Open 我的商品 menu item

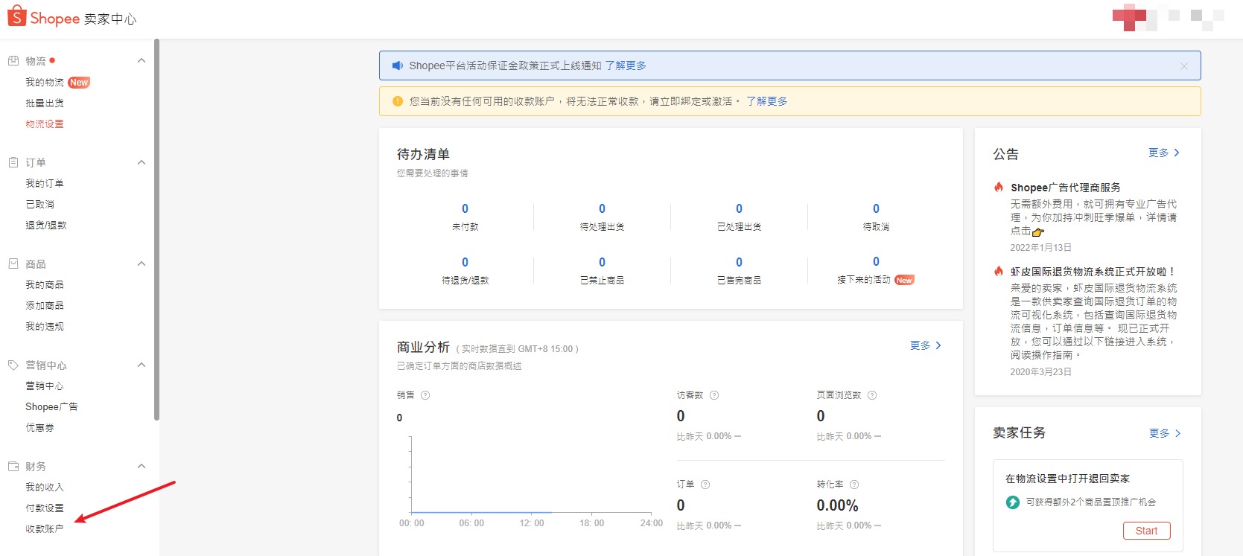click(45, 285)
